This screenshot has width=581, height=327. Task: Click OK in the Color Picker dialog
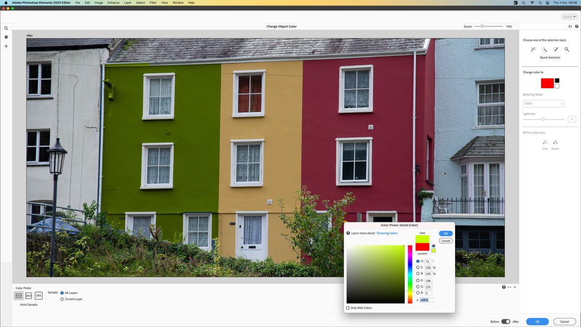[x=445, y=234]
